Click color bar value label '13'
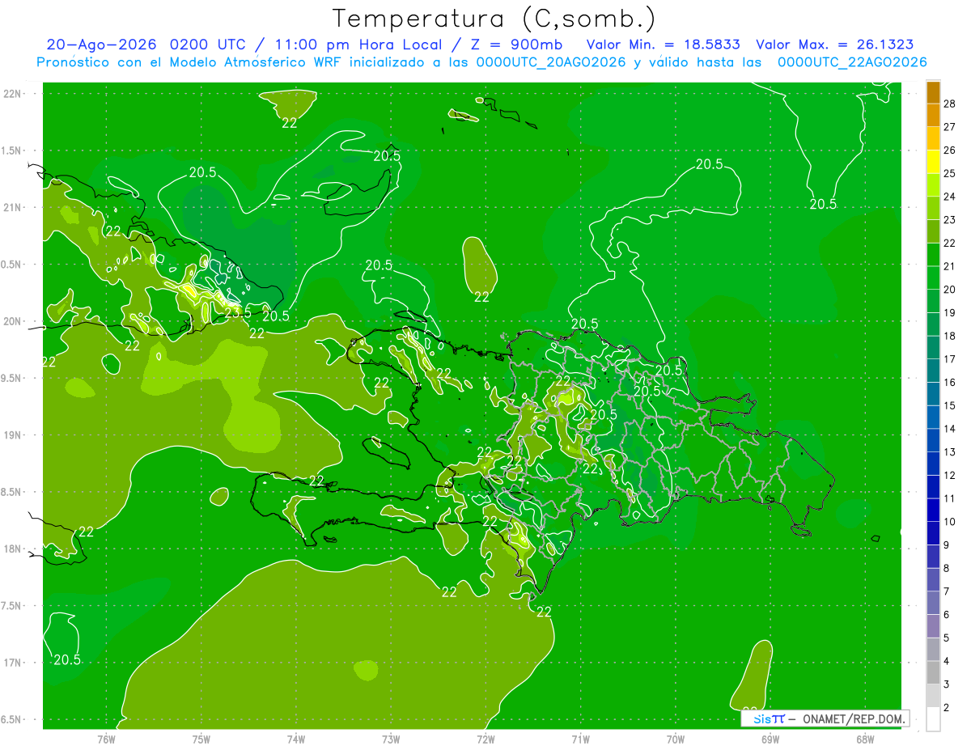The image size is (971, 750). click(951, 452)
